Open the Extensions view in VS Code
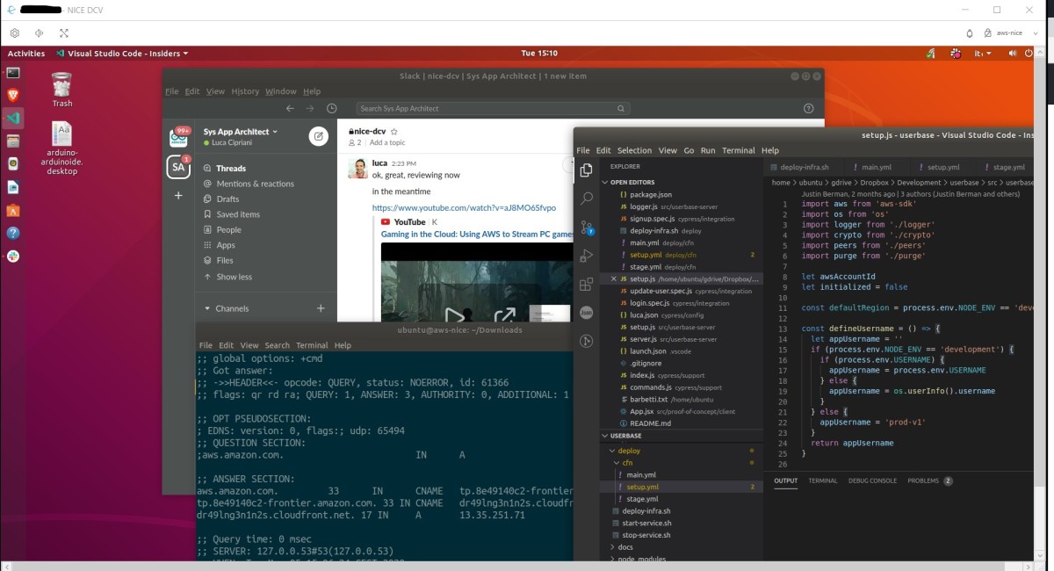1054x571 pixels. pos(586,284)
